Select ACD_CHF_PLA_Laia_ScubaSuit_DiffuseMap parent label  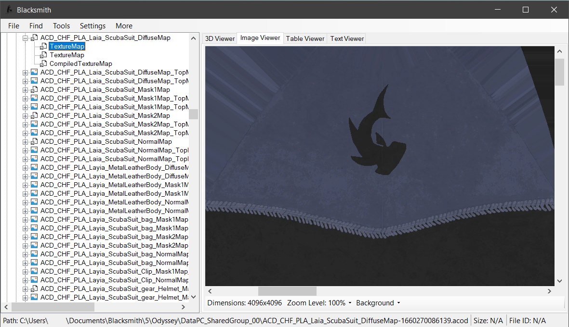point(105,38)
